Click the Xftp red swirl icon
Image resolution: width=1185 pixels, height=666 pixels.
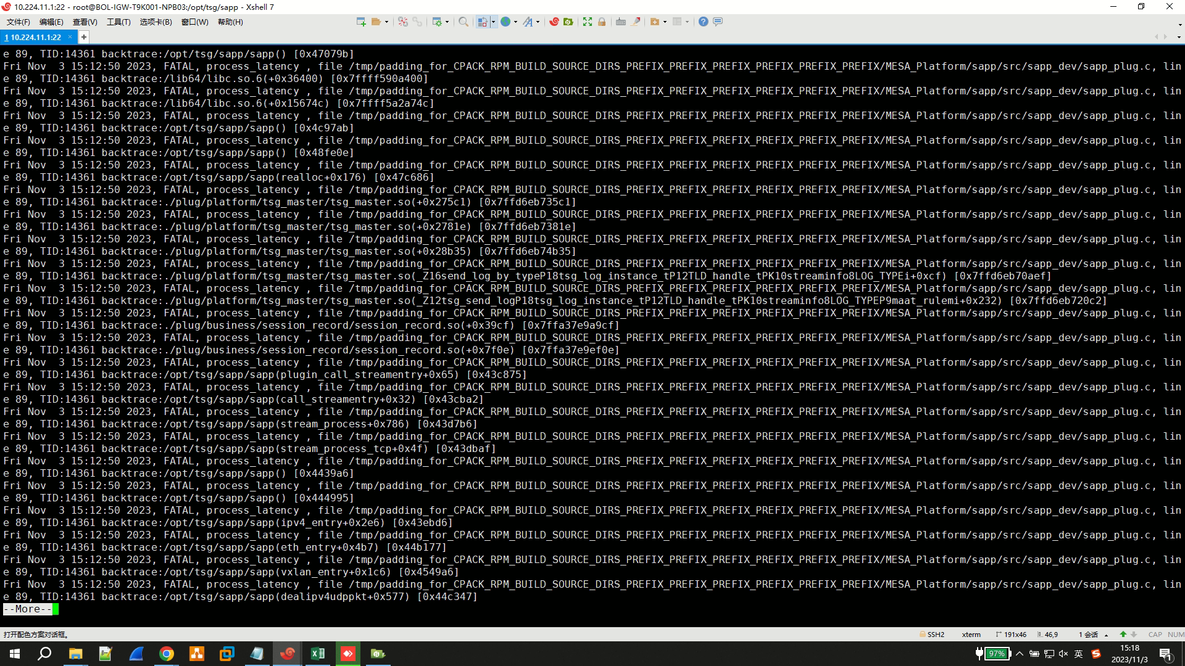(554, 22)
